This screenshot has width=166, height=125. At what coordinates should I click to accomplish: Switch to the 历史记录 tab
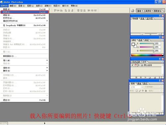click(136, 62)
